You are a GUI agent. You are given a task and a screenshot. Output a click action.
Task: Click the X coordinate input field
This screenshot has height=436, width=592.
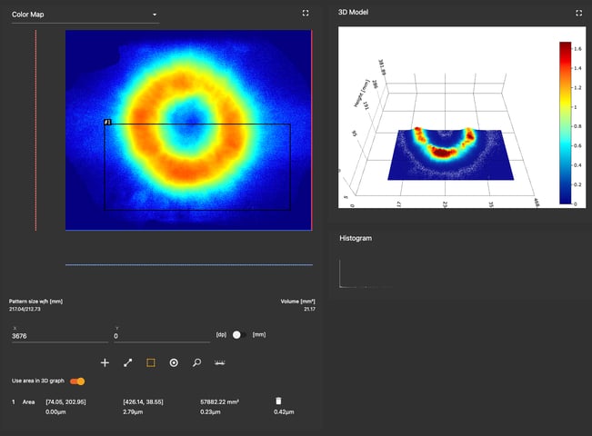(x=59, y=336)
